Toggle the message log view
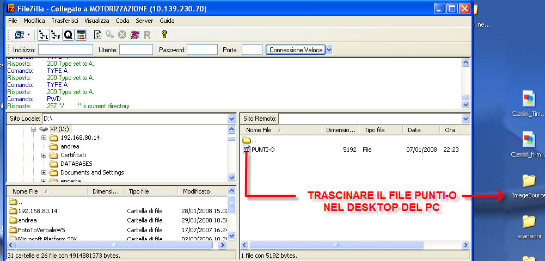The height and width of the screenshot is (261, 545). 81,35
